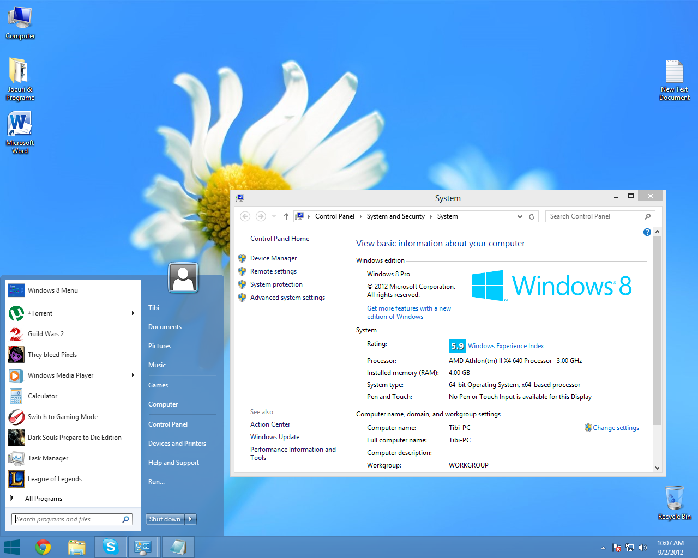The image size is (698, 558).
Task: Open the Computer desktop icon
Action: pyautogui.click(x=20, y=23)
